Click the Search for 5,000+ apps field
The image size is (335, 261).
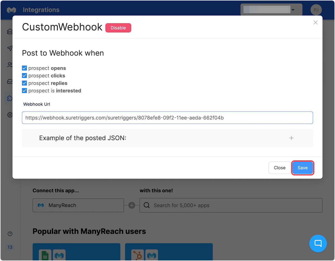[x=231, y=205]
